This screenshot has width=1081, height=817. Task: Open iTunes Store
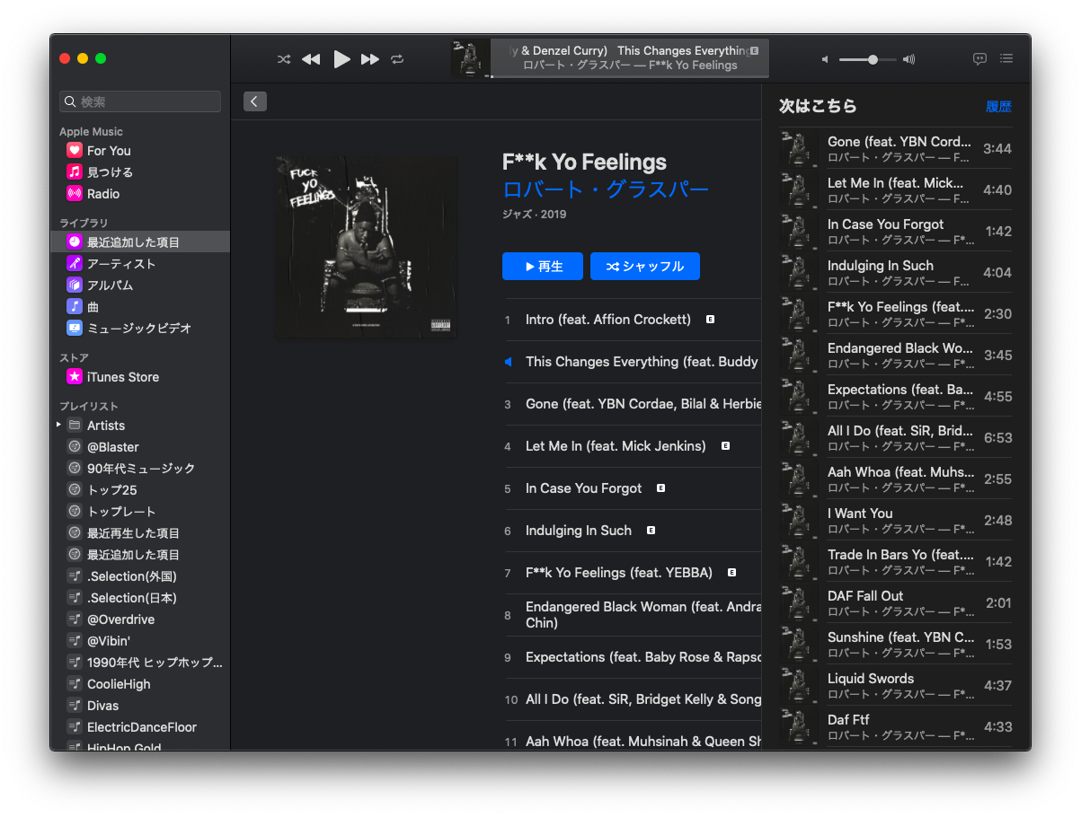click(140, 377)
